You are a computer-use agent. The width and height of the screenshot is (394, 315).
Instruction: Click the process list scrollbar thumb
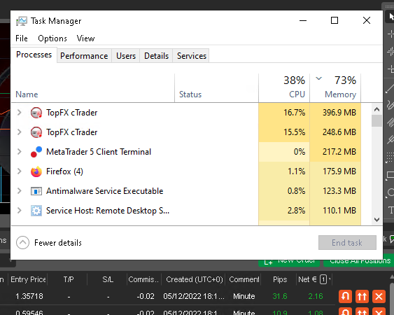(377, 120)
